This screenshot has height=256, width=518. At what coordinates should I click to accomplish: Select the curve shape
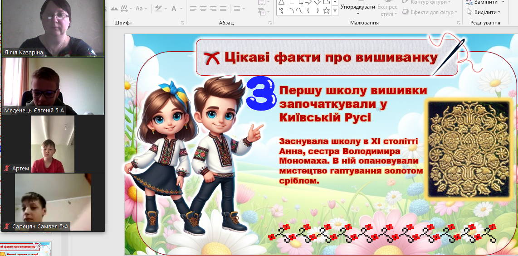pos(299,10)
